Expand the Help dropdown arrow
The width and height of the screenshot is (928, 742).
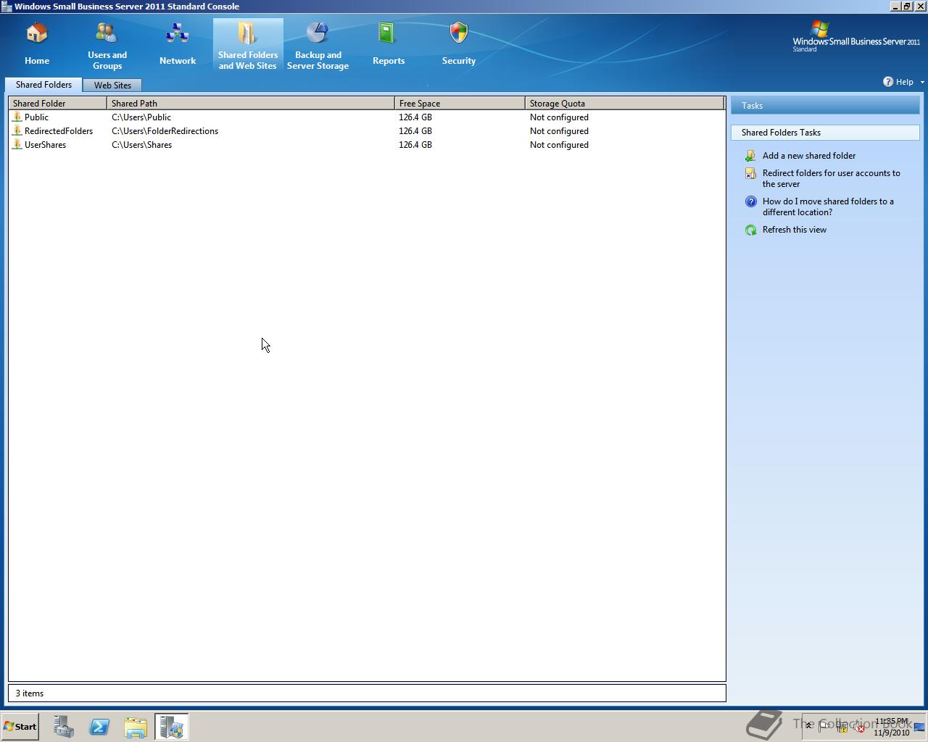point(922,83)
